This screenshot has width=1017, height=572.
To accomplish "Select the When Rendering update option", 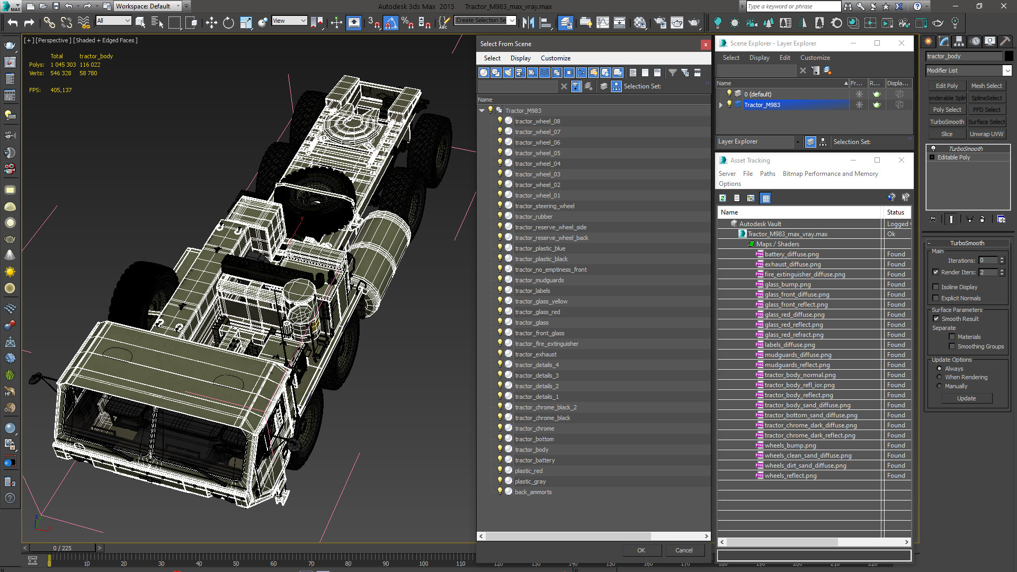I will click(940, 377).
